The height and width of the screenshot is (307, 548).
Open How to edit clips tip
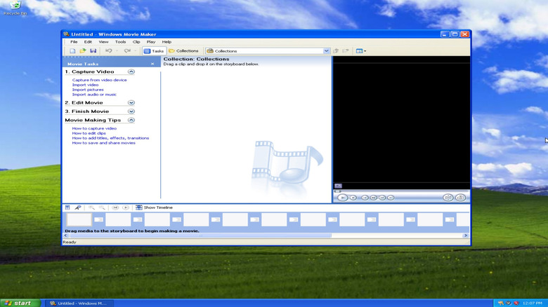tap(89, 133)
